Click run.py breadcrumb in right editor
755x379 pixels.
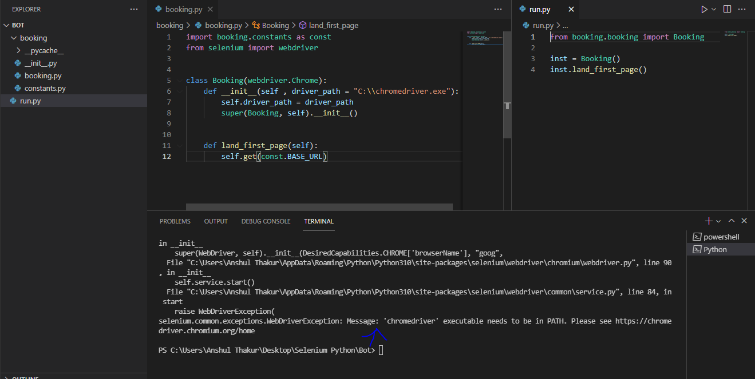coord(538,25)
